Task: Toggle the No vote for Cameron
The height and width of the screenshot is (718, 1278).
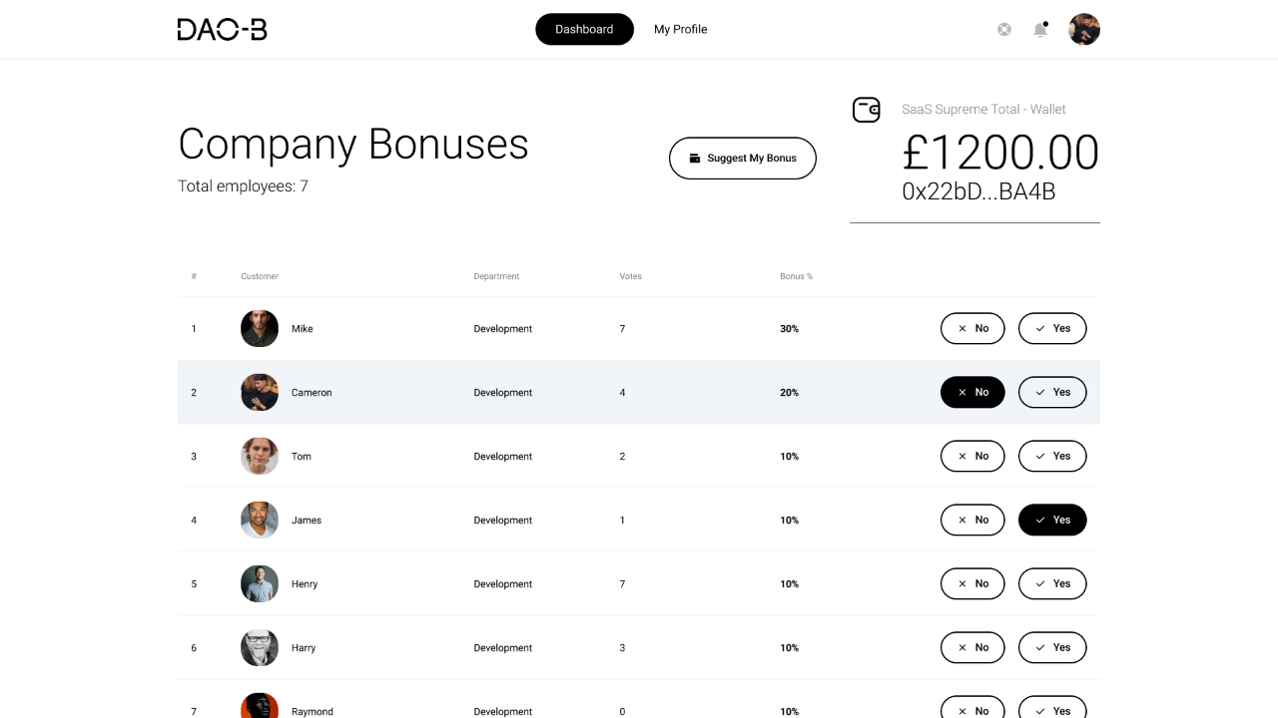Action: click(972, 392)
